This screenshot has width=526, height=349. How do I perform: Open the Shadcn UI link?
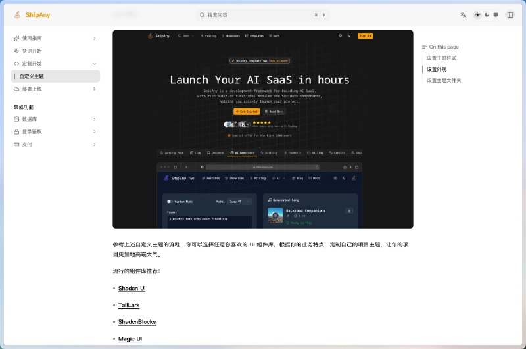pyautogui.click(x=131, y=288)
